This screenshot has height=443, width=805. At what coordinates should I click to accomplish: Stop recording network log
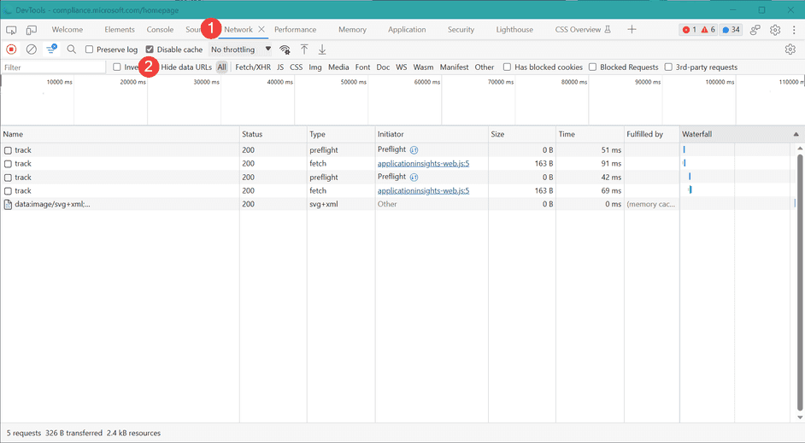click(11, 50)
